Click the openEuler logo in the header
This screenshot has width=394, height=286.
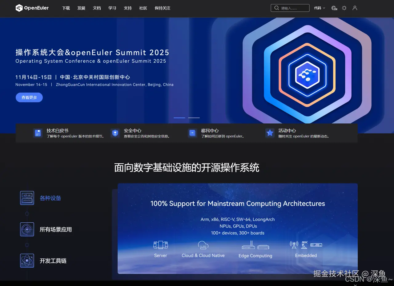(x=32, y=8)
